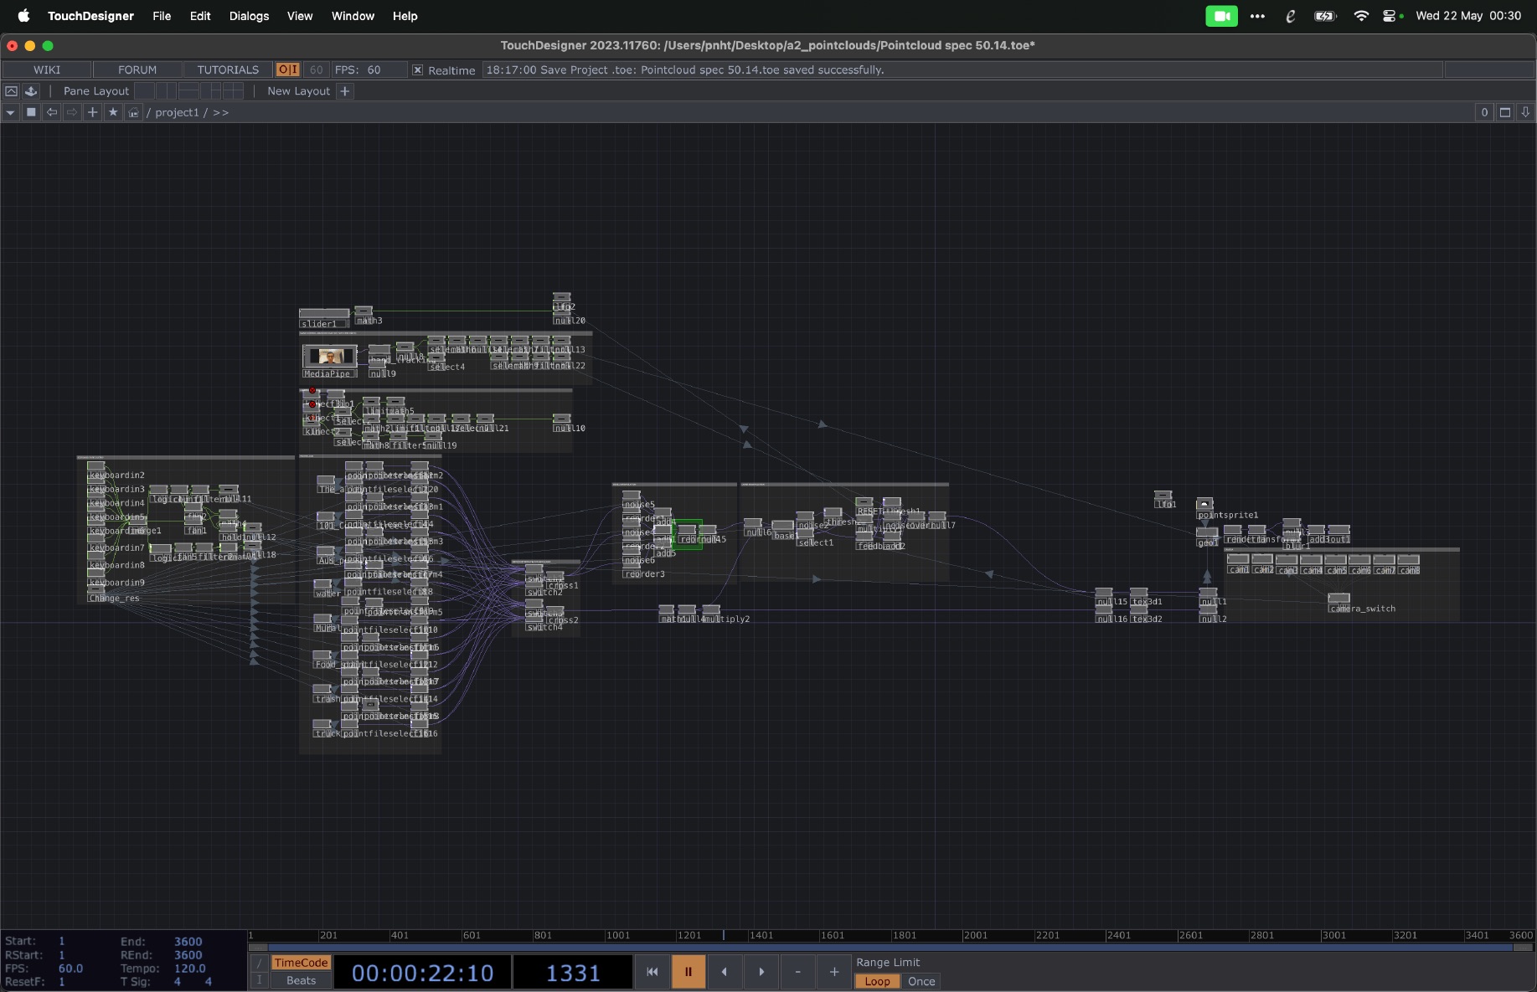Click the frame number 1331 field

[x=573, y=973]
